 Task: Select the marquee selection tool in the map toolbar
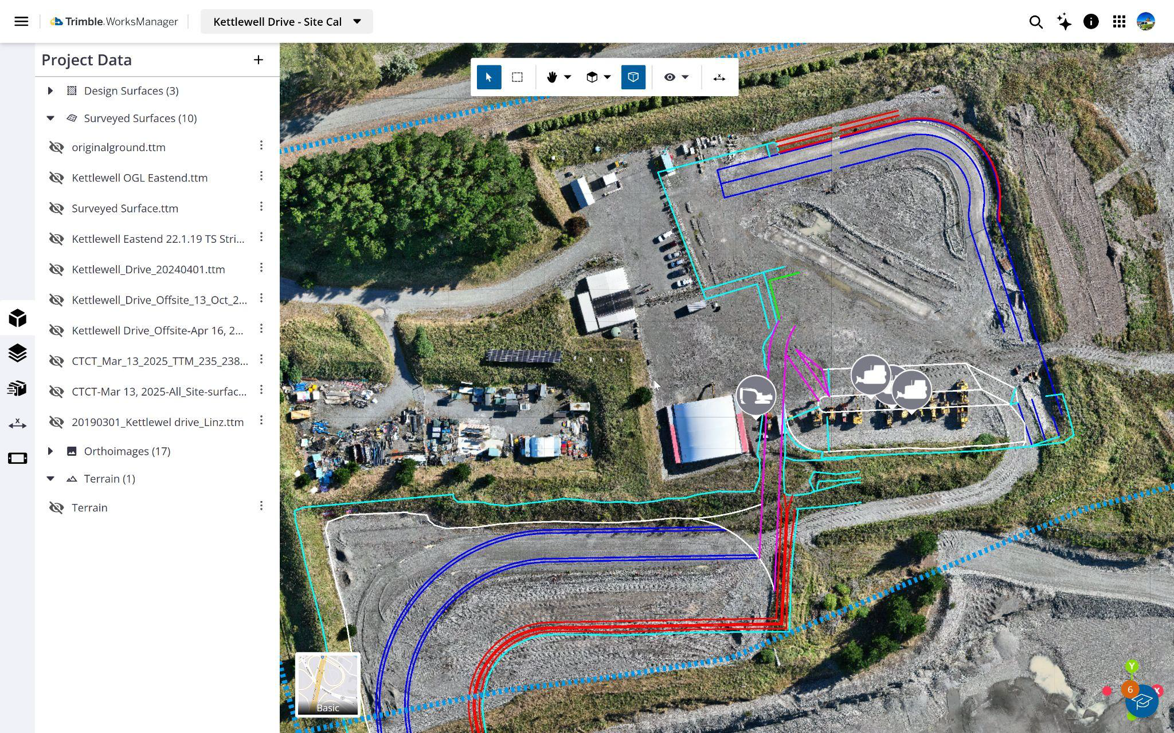[x=516, y=76]
